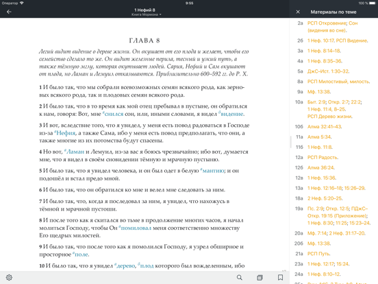Screen dimensions: 378x284
Task: Click the sidebar divider scroll handle
Action: (291, 142)
